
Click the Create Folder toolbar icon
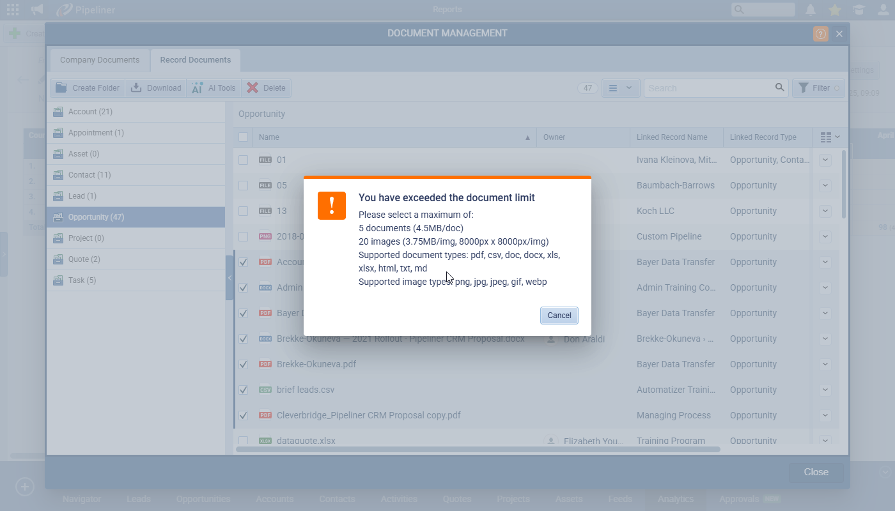62,88
